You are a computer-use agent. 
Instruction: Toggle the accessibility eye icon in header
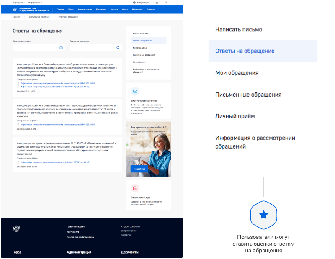[157, 3]
